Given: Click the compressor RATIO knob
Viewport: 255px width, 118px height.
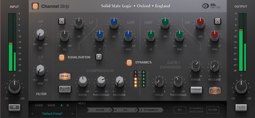Looking at the screenshot, I should (x=83, y=81).
